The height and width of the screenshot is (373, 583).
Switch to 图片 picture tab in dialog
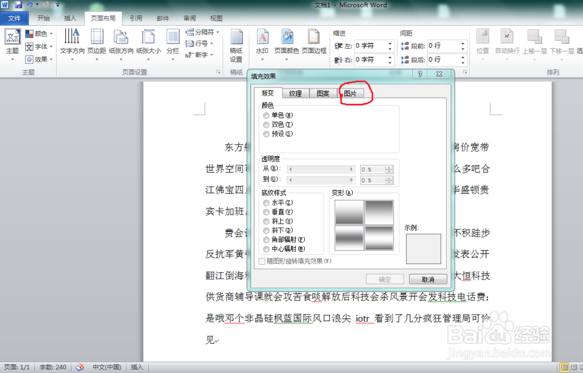click(x=350, y=94)
